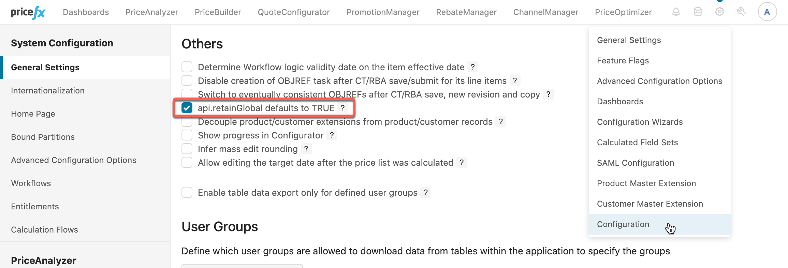Image resolution: width=788 pixels, height=268 pixels.
Task: Select Feature Flags from the dropdown menu
Action: [x=623, y=61]
